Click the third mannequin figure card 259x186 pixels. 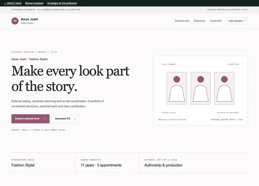pyautogui.click(x=224, y=88)
